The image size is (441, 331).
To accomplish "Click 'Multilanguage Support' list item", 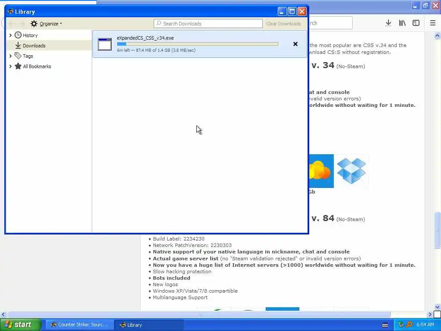I will pyautogui.click(x=180, y=297).
